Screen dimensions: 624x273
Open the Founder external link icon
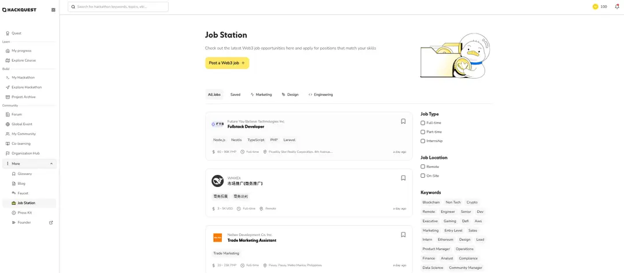[x=51, y=223]
